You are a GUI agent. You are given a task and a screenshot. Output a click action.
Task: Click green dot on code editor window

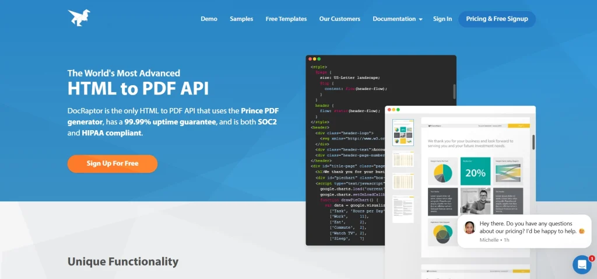pyautogui.click(x=319, y=59)
